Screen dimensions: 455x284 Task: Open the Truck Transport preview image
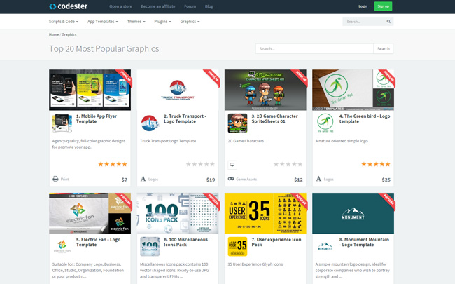coord(178,90)
